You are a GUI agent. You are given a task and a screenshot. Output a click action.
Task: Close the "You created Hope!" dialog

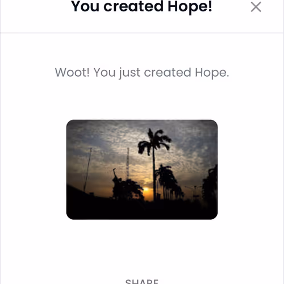pos(256,7)
